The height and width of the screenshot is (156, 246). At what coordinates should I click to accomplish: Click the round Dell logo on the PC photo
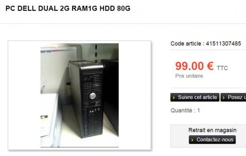93,96
